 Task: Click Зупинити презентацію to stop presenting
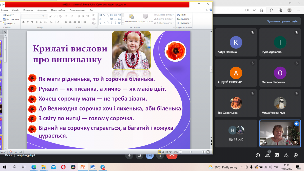282,22
